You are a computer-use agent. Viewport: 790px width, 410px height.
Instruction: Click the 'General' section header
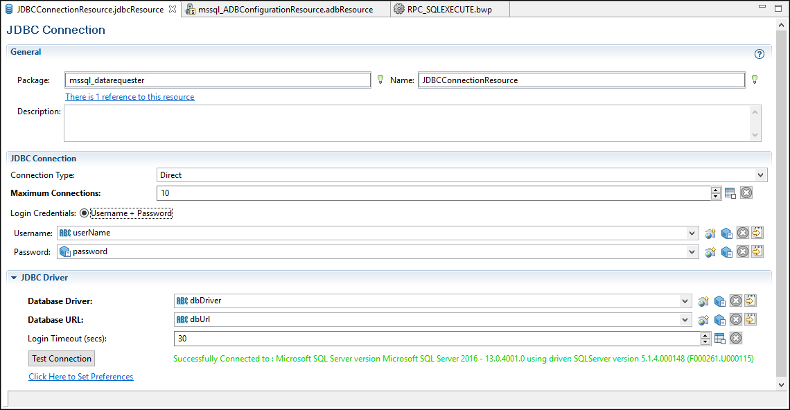tap(26, 52)
